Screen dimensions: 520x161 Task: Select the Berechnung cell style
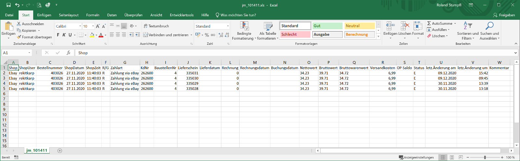pos(360,34)
